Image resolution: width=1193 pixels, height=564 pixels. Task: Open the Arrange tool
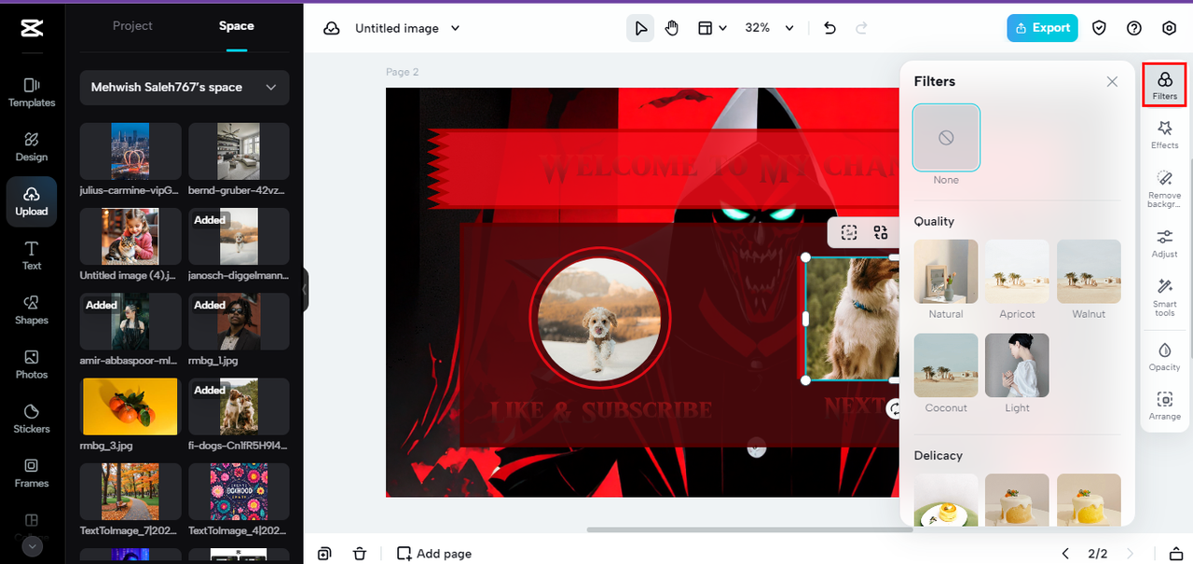pyautogui.click(x=1164, y=406)
